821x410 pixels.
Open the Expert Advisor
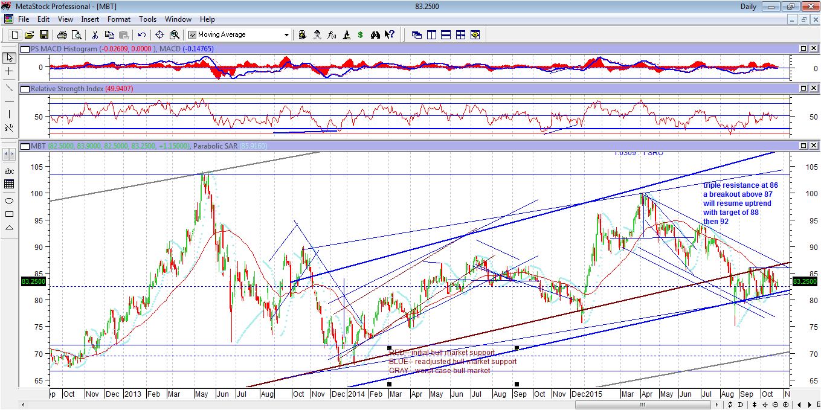(x=317, y=34)
